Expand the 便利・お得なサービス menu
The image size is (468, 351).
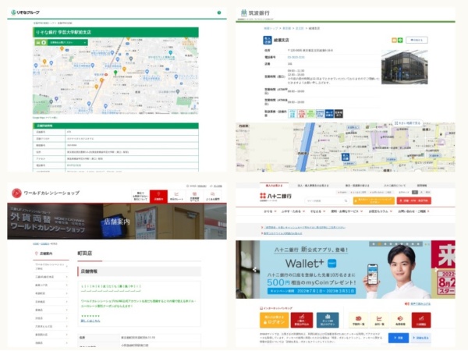tap(346, 211)
